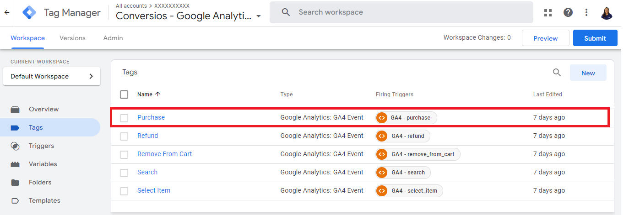Click the GA4 - select_item trigger chip

pyautogui.click(x=409, y=191)
